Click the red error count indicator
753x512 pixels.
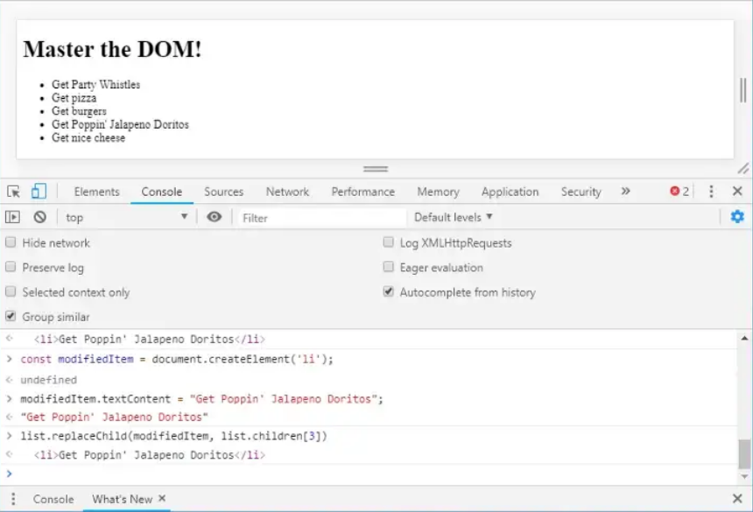[x=679, y=192]
